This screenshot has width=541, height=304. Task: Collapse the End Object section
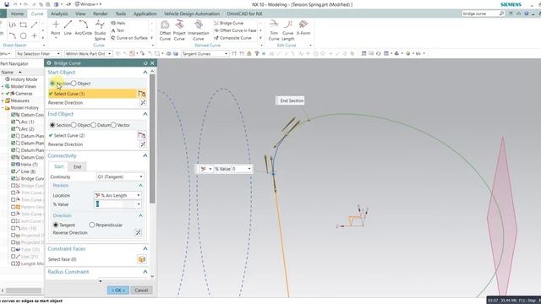point(145,114)
